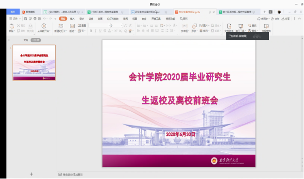Open the font color button

[110, 31]
